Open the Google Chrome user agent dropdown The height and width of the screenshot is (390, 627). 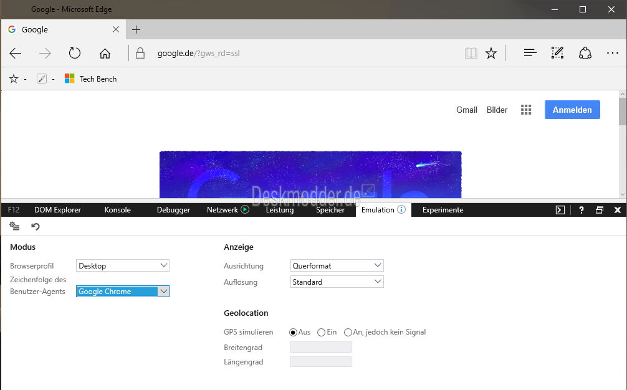pyautogui.click(x=123, y=292)
